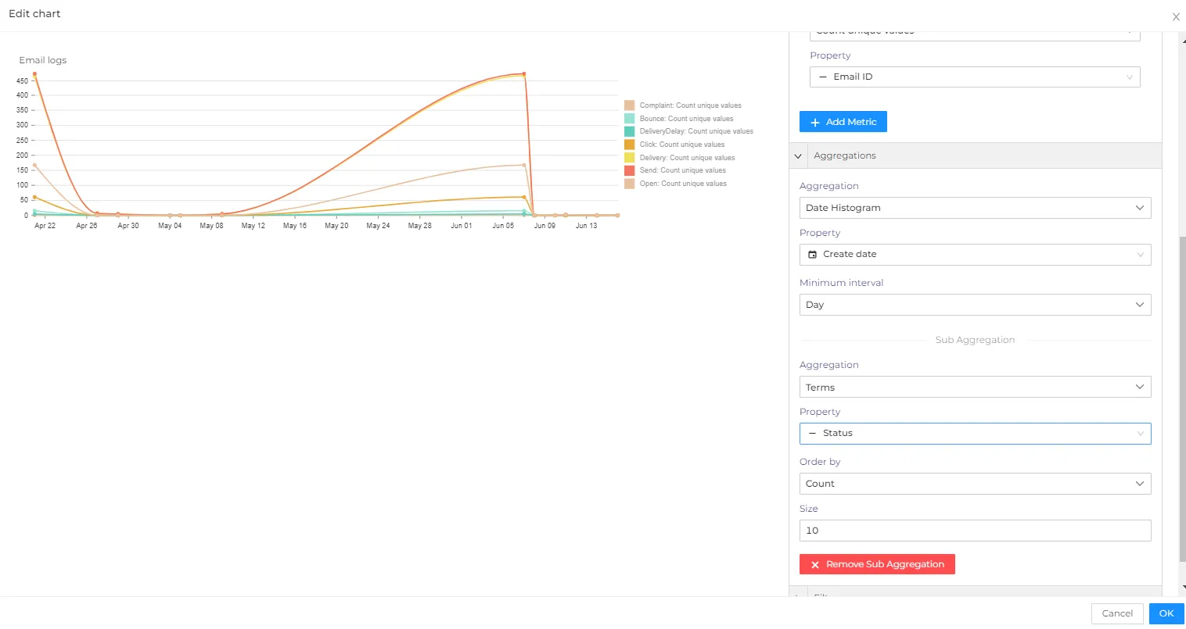1186x629 pixels.
Task: Click the Sub Aggregation section heading
Action: (975, 340)
